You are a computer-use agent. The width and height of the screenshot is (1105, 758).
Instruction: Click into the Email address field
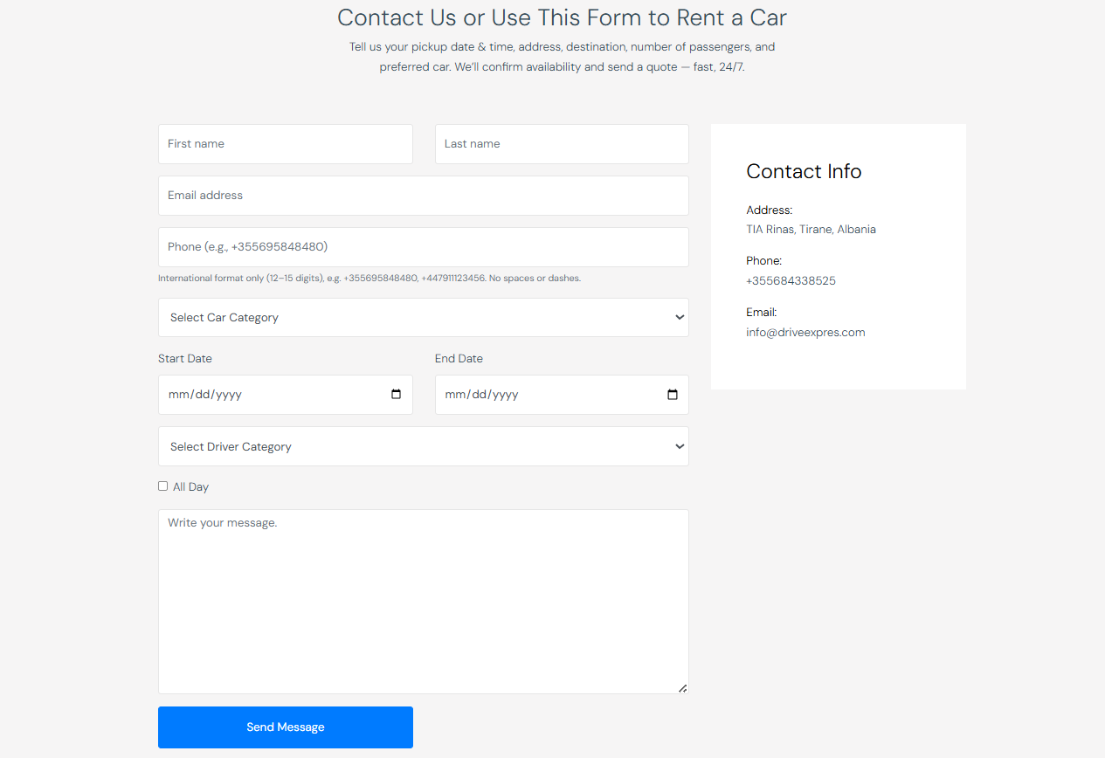(x=423, y=196)
